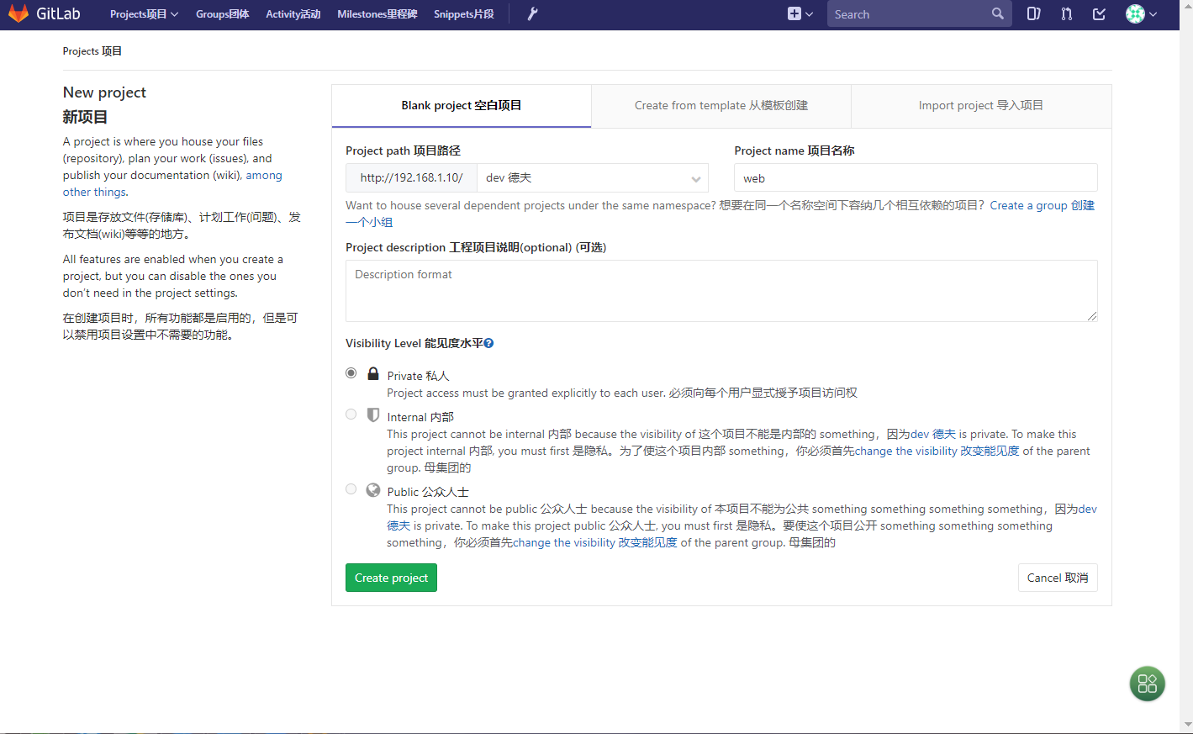Click the Cancel button
Image resolution: width=1193 pixels, height=734 pixels.
click(x=1058, y=578)
